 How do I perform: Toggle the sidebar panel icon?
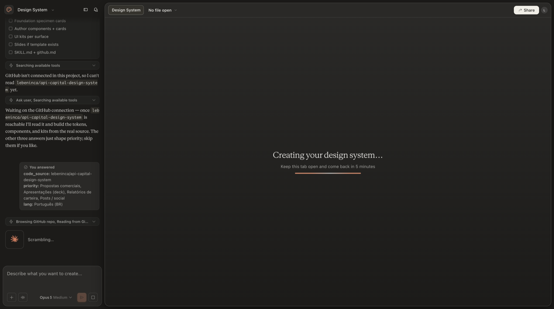[x=86, y=10]
